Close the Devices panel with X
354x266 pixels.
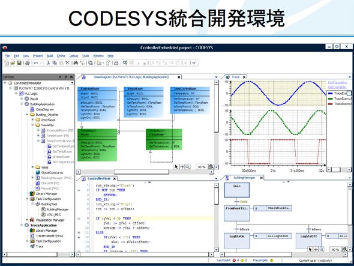point(71,77)
